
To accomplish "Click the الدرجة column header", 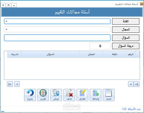I will click(14, 54).
